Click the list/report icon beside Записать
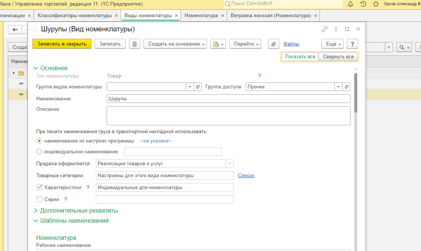This screenshot has width=421, height=251. pyautogui.click(x=135, y=44)
